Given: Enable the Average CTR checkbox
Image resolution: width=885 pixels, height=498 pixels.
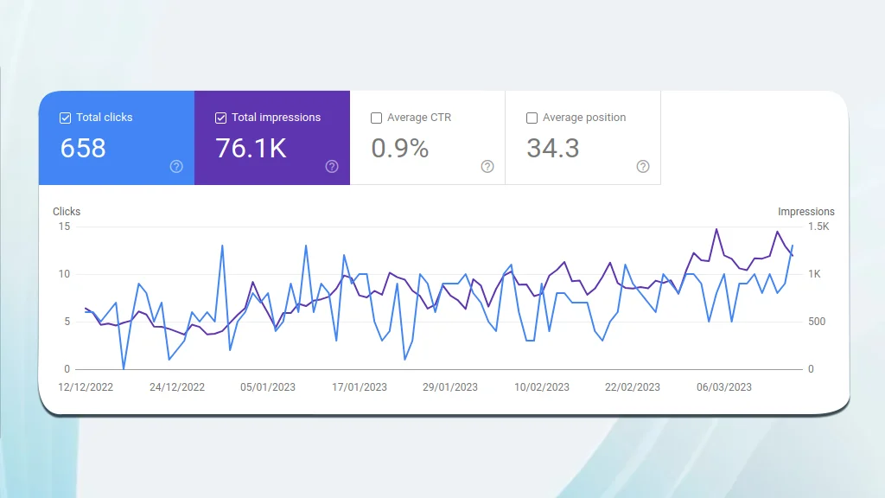Looking at the screenshot, I should tap(376, 118).
